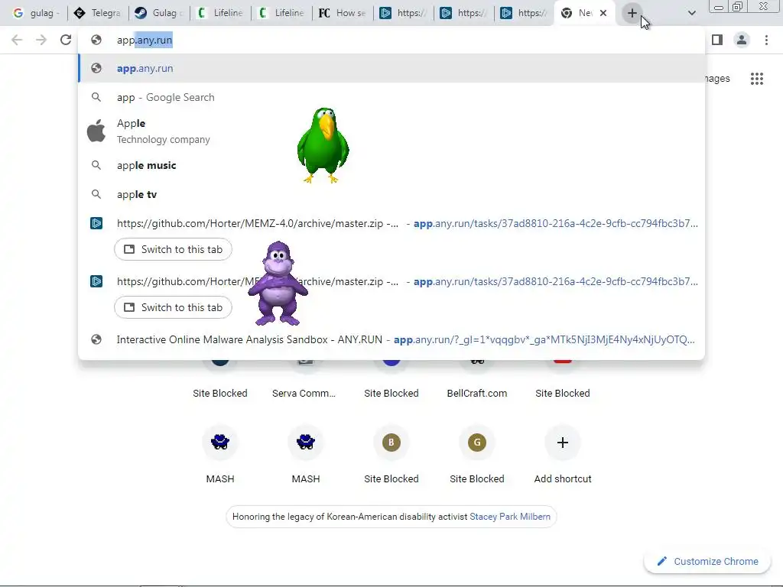Open the first MASH shortcut icon

pyautogui.click(x=220, y=443)
